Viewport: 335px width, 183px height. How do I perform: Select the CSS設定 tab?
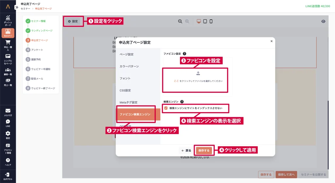(x=125, y=90)
